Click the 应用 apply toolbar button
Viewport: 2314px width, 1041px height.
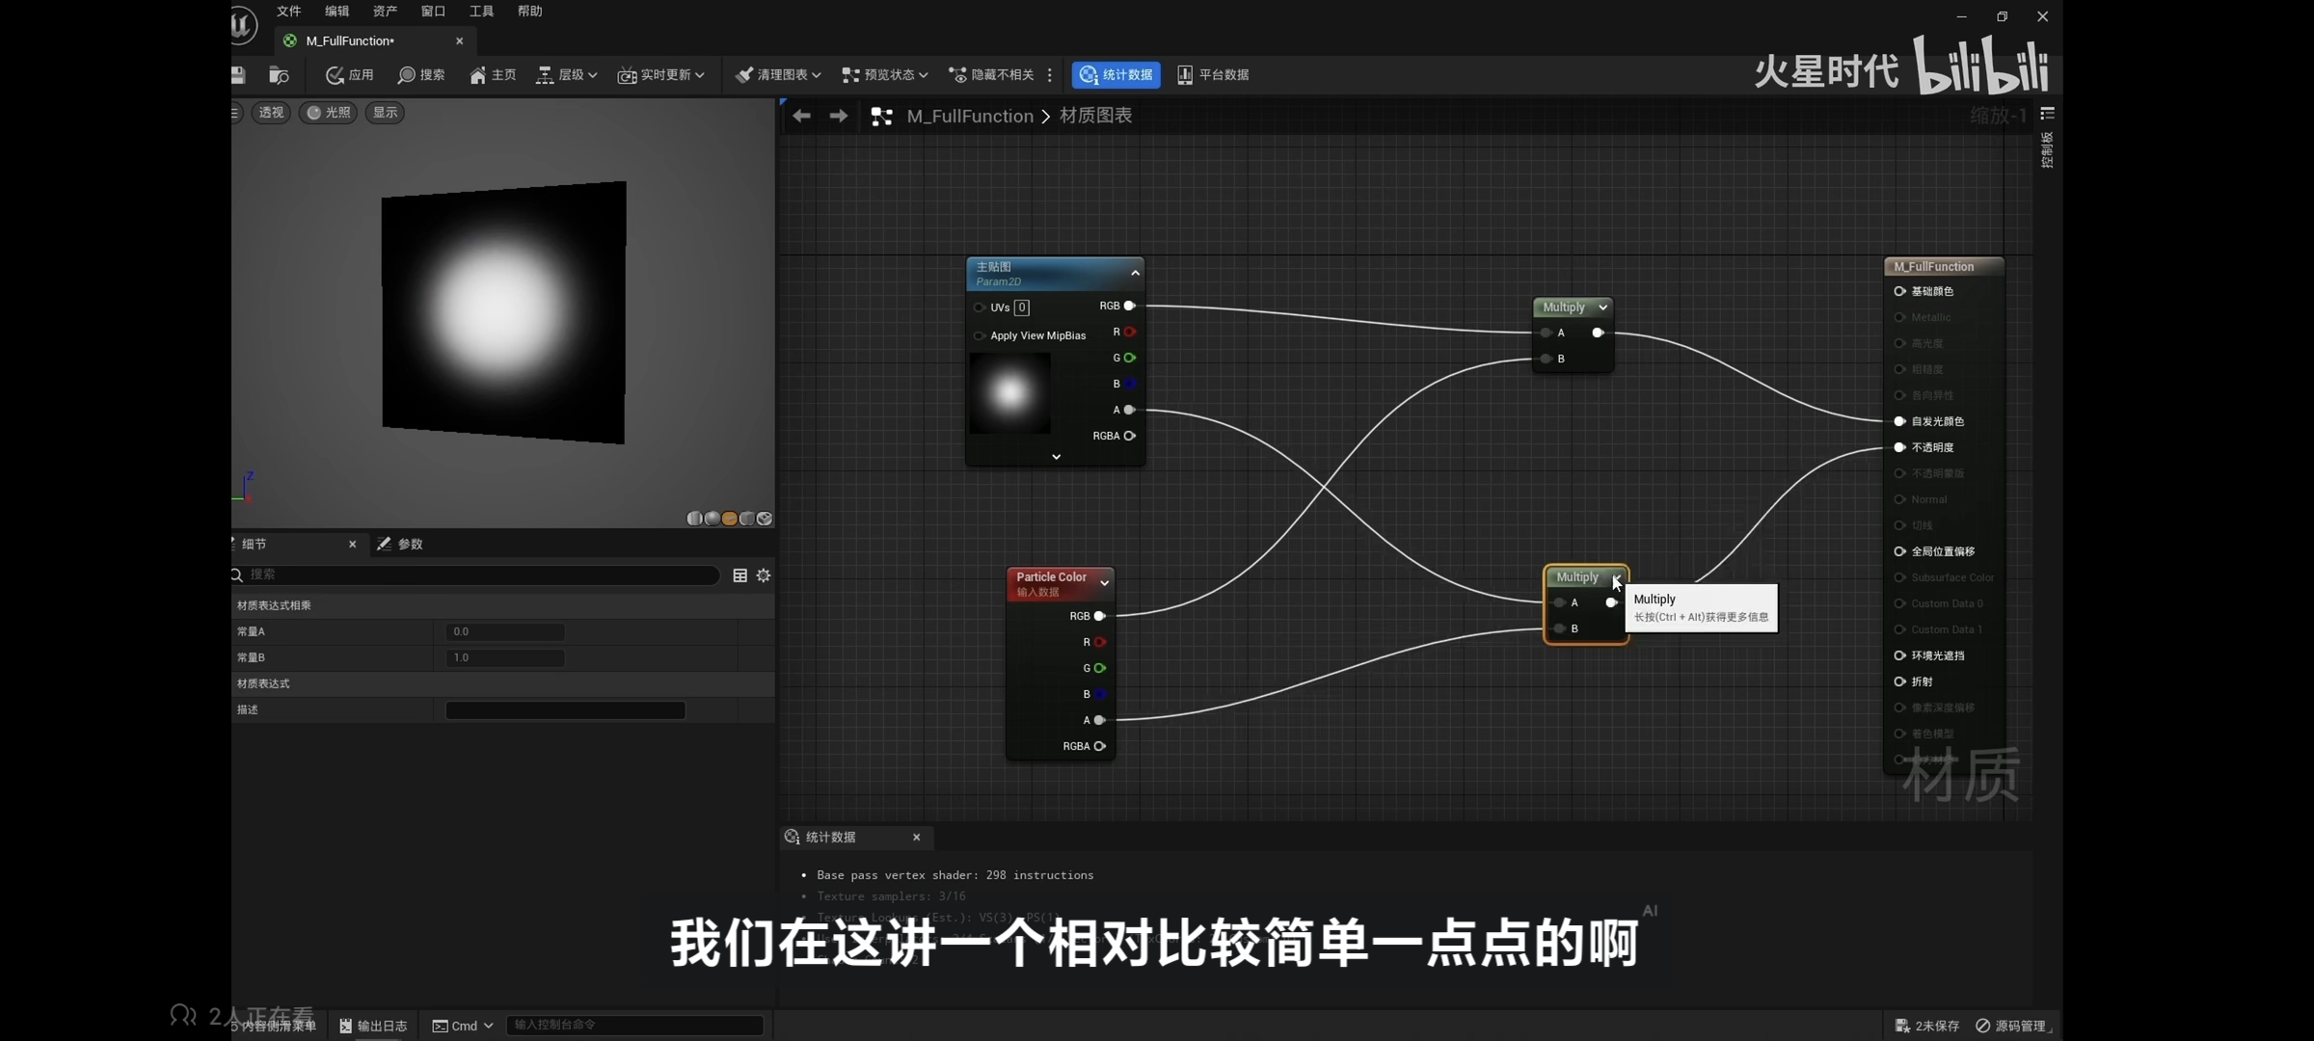pyautogui.click(x=350, y=75)
